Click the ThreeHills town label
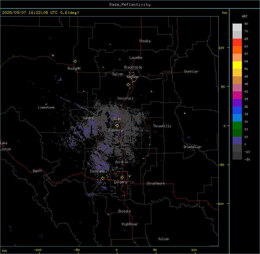260x254 pixels. click(162, 126)
